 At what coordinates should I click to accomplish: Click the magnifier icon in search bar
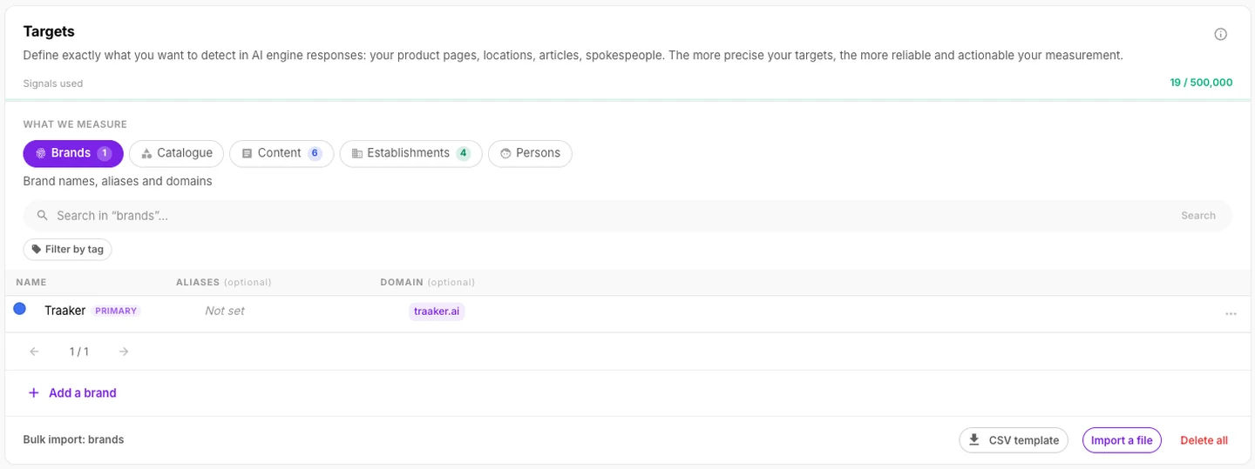42,216
